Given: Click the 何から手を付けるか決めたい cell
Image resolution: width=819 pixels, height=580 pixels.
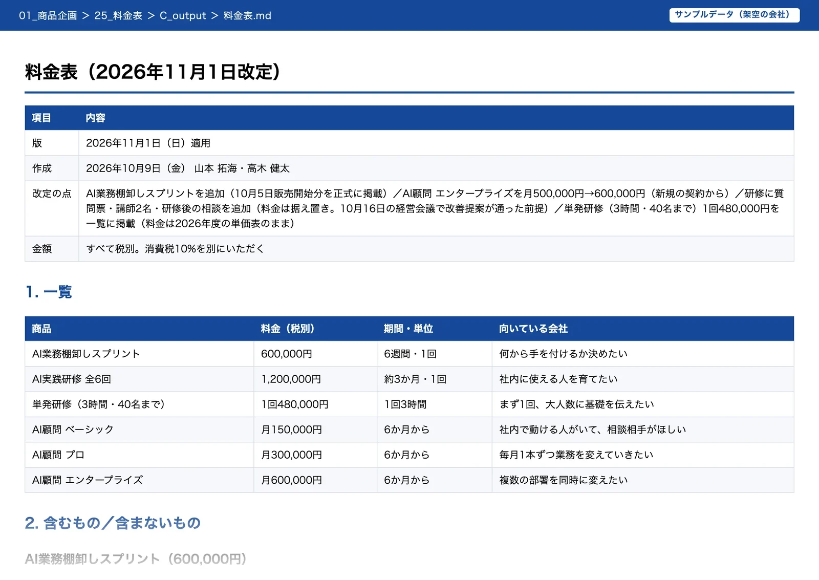Looking at the screenshot, I should [643, 354].
